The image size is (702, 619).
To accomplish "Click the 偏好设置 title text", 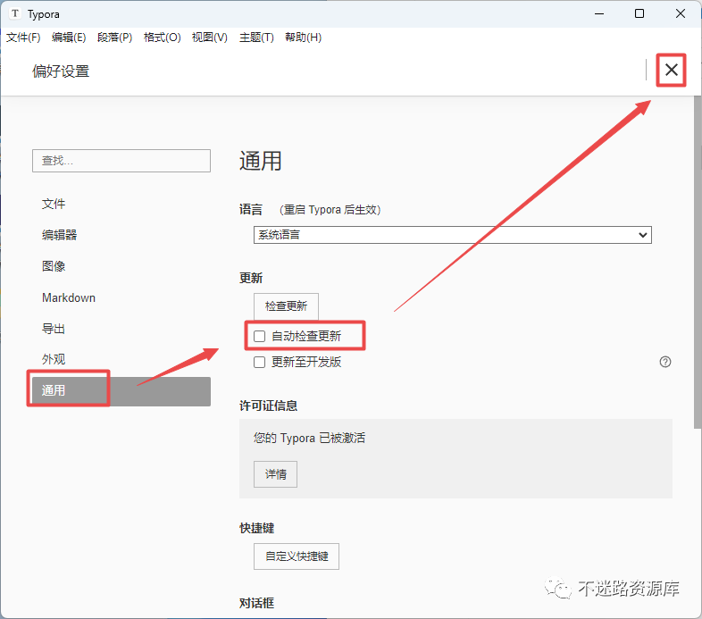I will [x=61, y=71].
